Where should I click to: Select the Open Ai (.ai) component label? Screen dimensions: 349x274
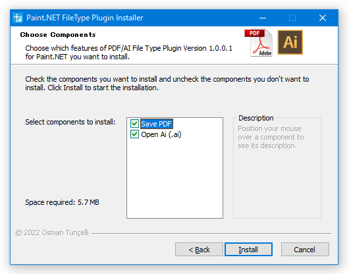pos(161,134)
